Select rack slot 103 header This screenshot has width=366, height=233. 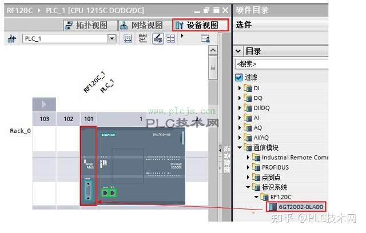pos(45,119)
